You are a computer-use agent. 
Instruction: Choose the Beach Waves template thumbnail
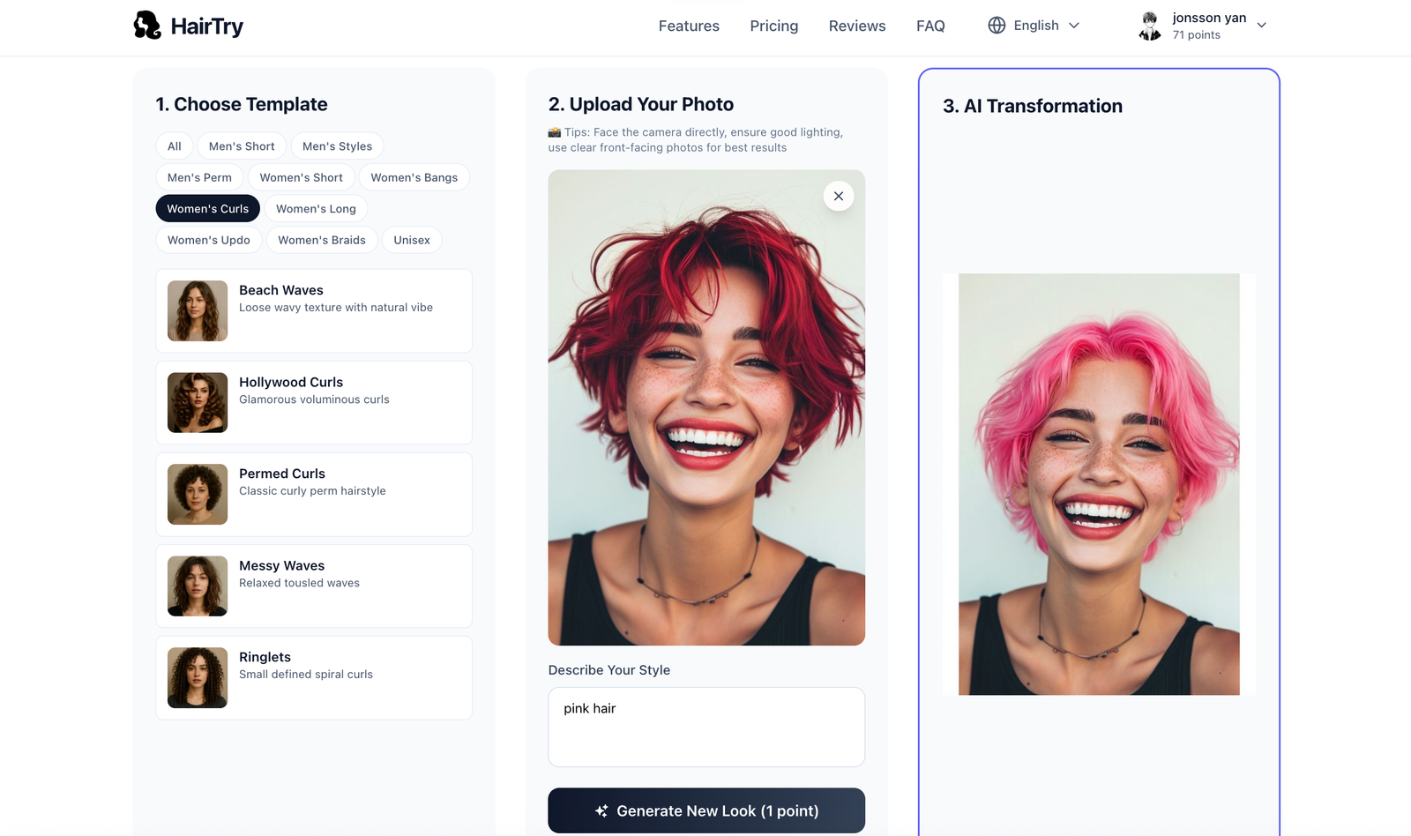[198, 310]
